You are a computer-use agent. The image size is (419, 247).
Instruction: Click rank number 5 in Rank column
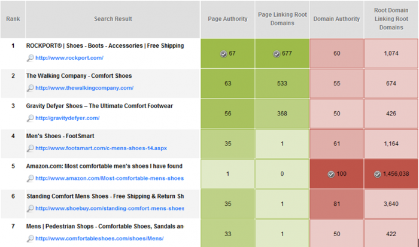click(13, 166)
